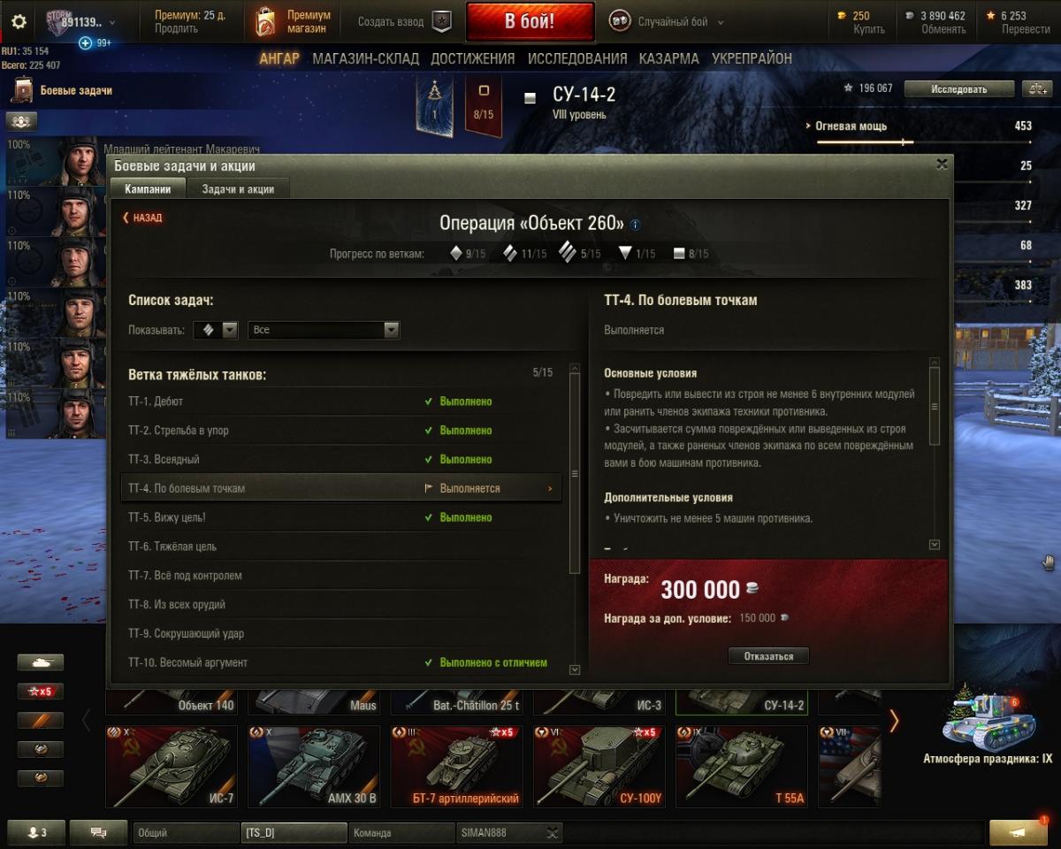
Task: Switch to the Задачи и акции tab
Action: pos(238,189)
